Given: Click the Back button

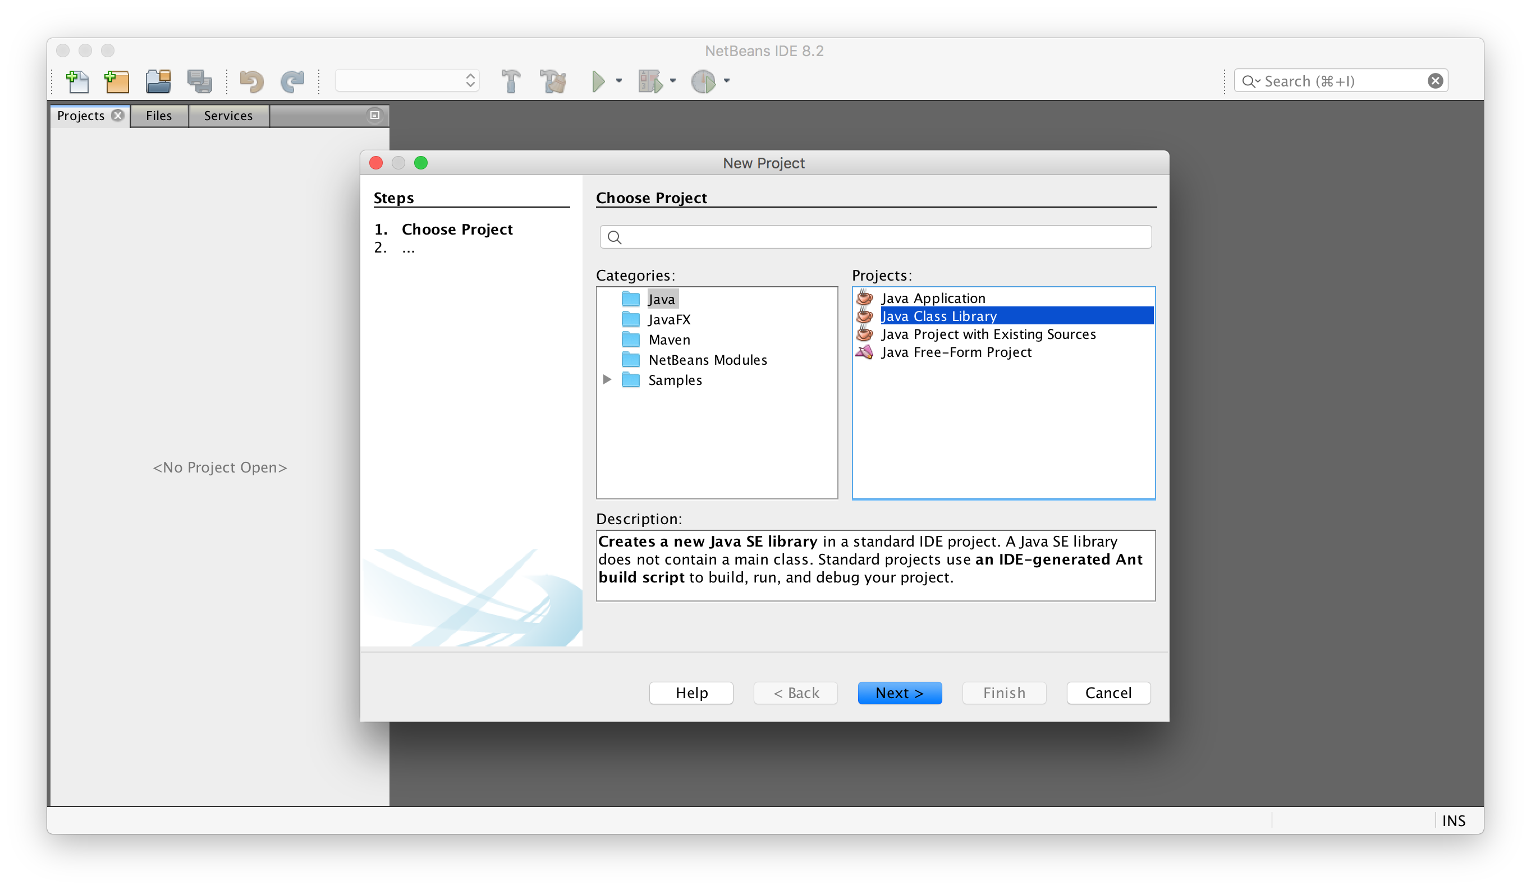Looking at the screenshot, I should click(x=796, y=693).
